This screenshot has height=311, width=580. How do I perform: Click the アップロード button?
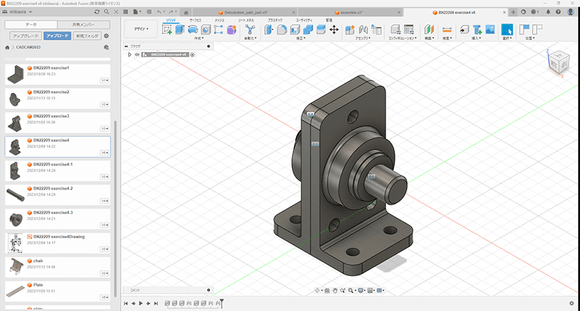point(57,36)
